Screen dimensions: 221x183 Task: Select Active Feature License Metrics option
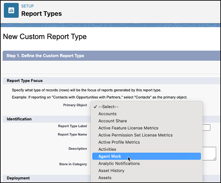(x=147, y=128)
